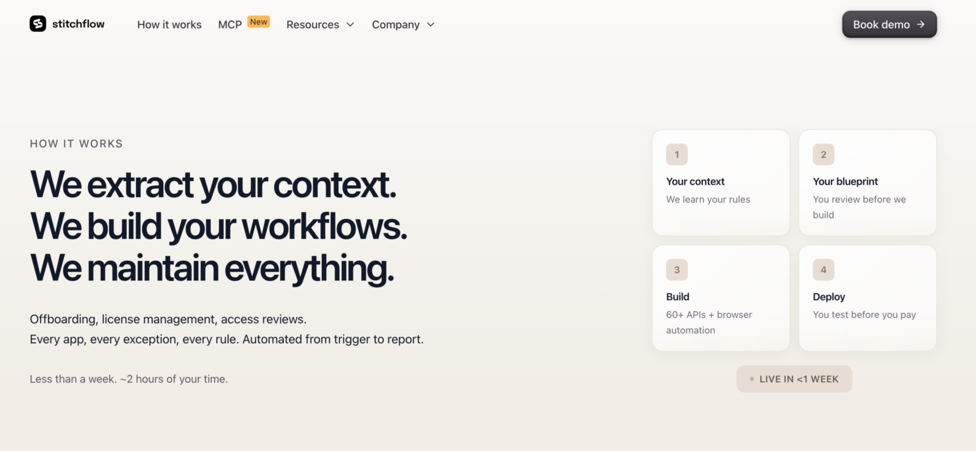The image size is (976, 451).
Task: Select the Your blueprint card title
Action: pyautogui.click(x=845, y=182)
